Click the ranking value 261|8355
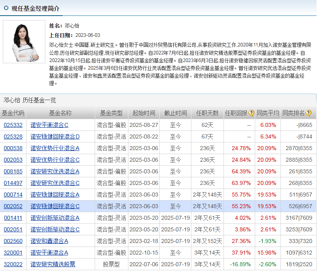Image resolution: width=319 pixels, height=275 pixels. [x=301, y=171]
